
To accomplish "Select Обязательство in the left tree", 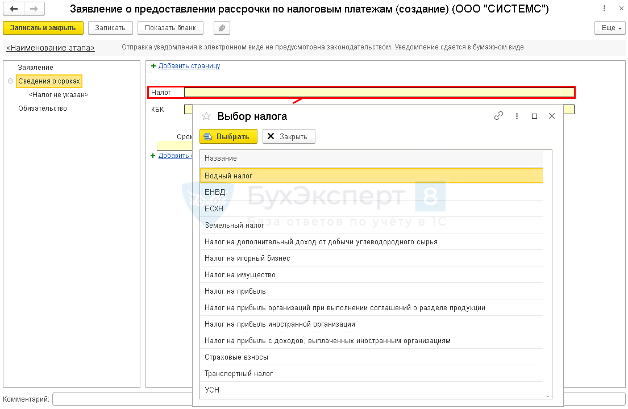I will pos(42,108).
